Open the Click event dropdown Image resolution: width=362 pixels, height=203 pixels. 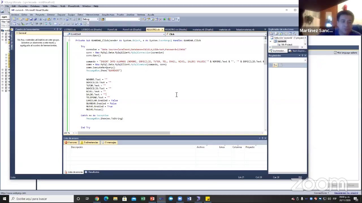(266, 34)
